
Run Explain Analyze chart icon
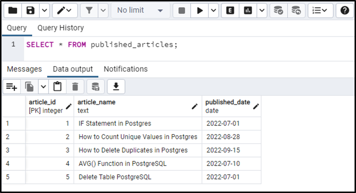coord(248,10)
